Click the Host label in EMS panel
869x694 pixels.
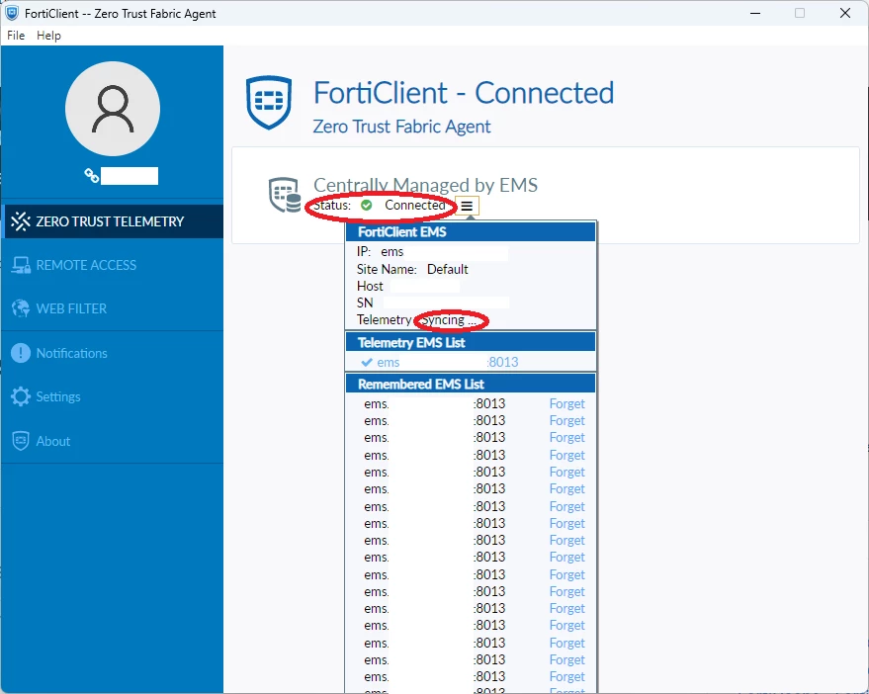(x=370, y=286)
